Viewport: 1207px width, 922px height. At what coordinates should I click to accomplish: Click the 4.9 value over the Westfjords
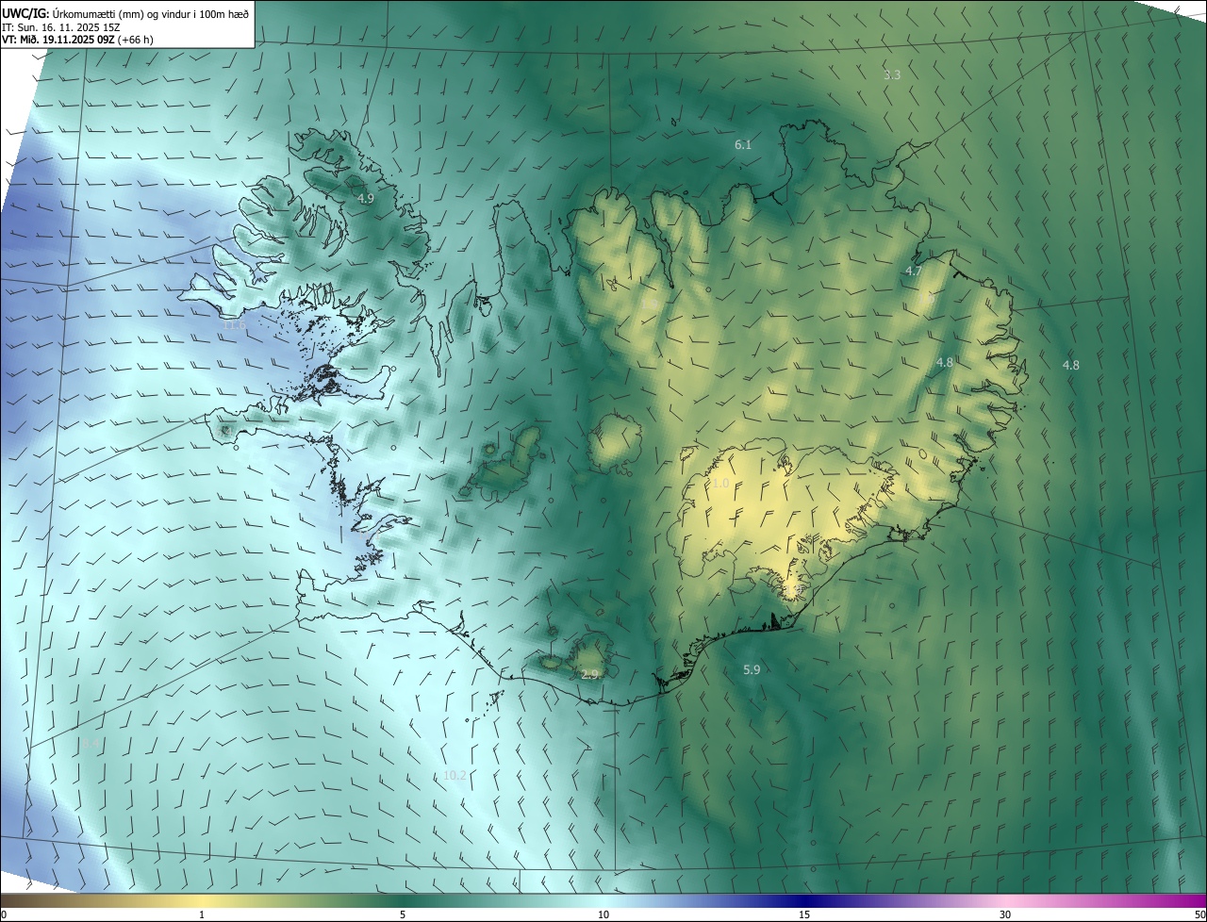366,199
